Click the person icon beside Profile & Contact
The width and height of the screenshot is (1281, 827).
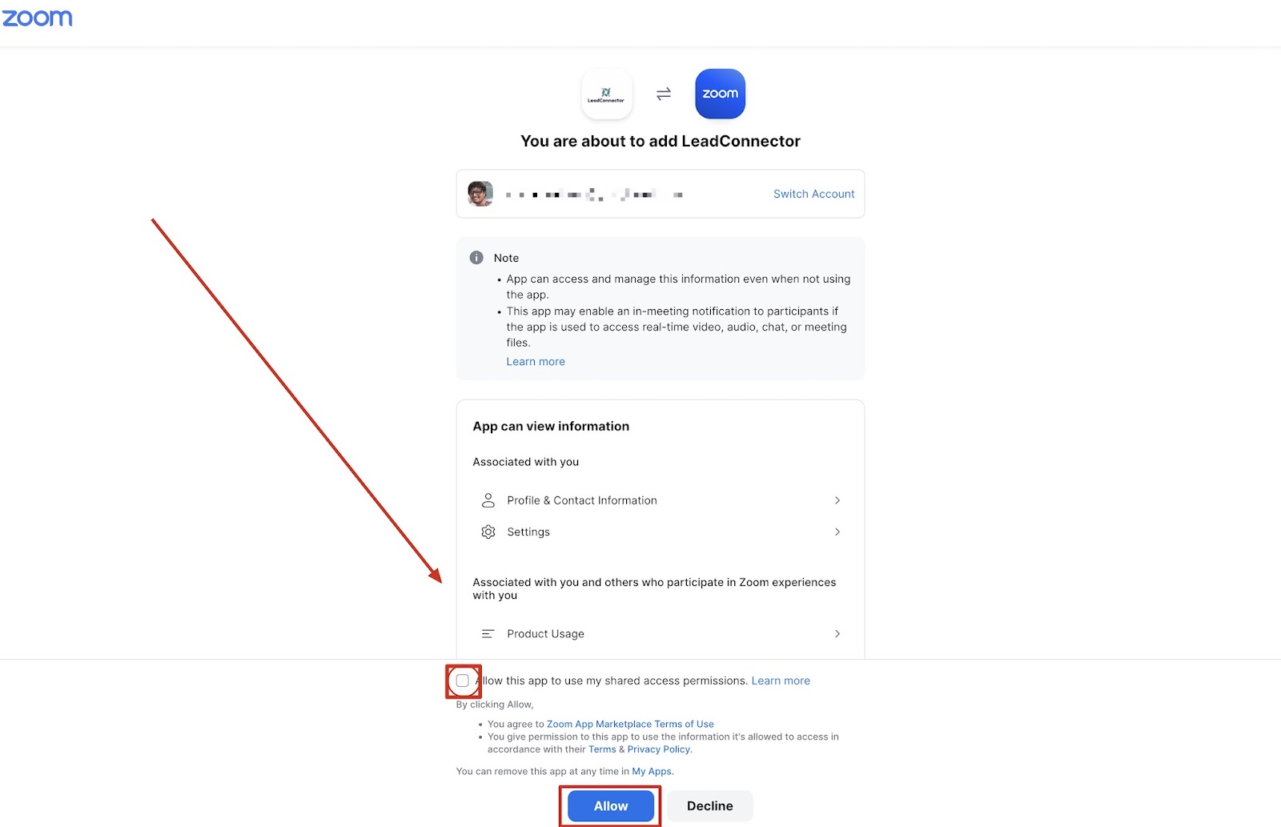488,500
